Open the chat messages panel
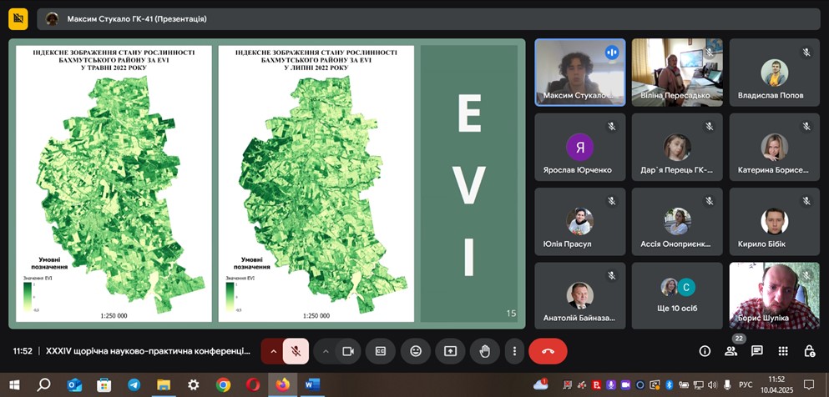The width and height of the screenshot is (829, 397). (x=757, y=351)
